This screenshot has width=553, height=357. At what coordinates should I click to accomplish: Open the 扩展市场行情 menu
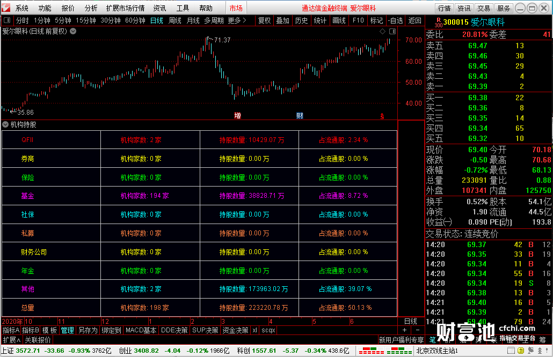[x=125, y=8]
